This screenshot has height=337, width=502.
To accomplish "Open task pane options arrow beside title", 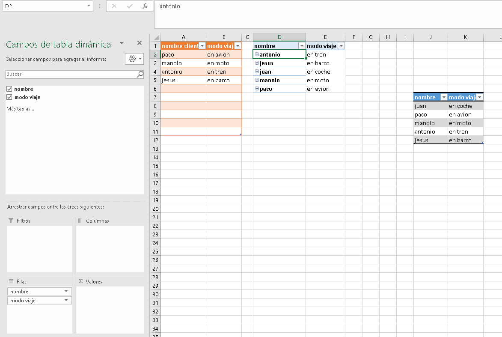I will 122,43.
